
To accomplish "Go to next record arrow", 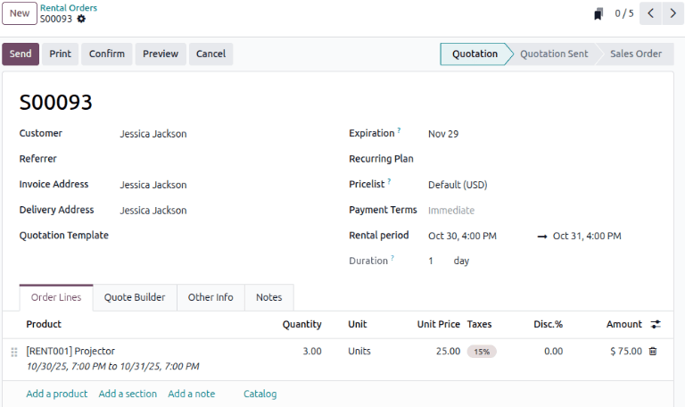I will (673, 13).
